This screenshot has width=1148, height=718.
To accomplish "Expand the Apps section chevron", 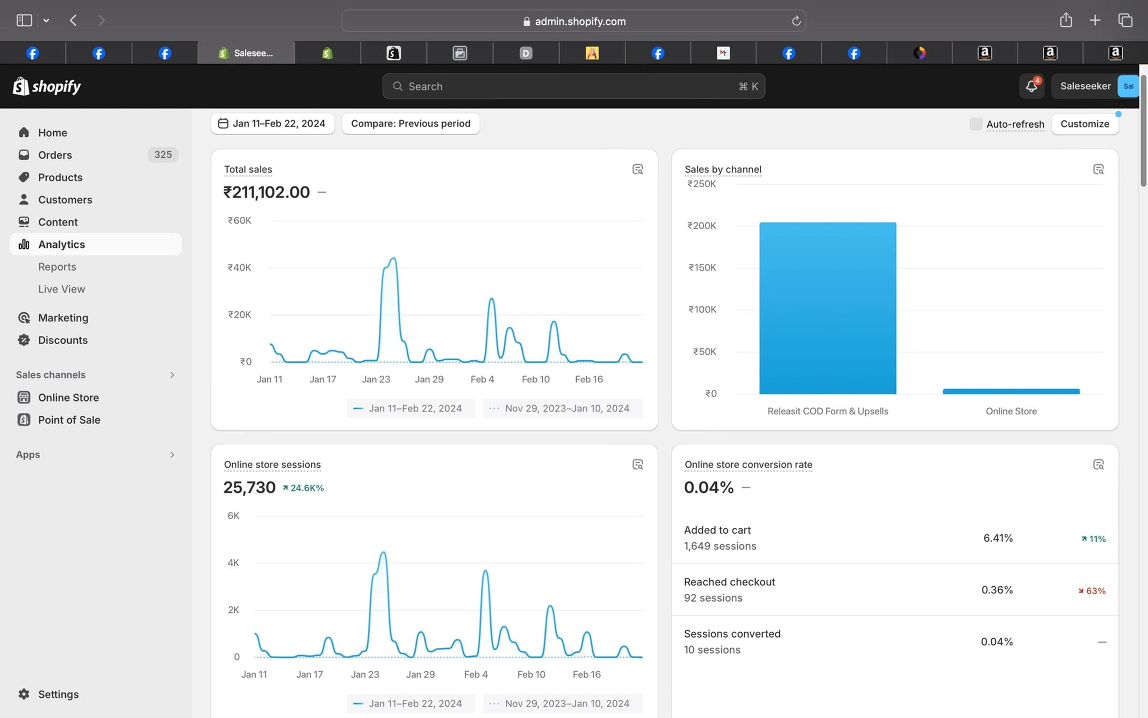I will (x=172, y=455).
